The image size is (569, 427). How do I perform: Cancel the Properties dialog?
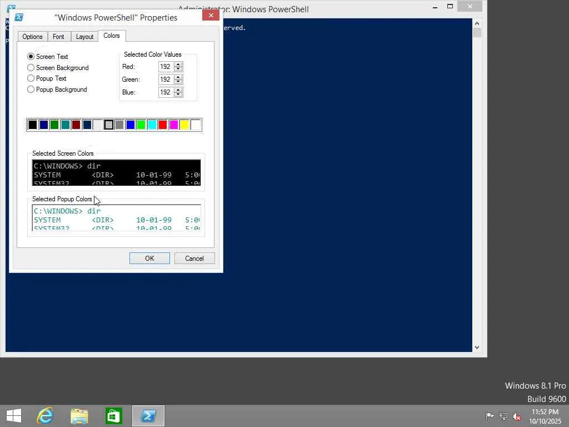tap(194, 259)
